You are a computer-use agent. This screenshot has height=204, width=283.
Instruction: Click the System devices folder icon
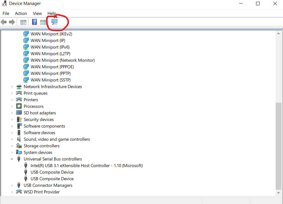19,152
